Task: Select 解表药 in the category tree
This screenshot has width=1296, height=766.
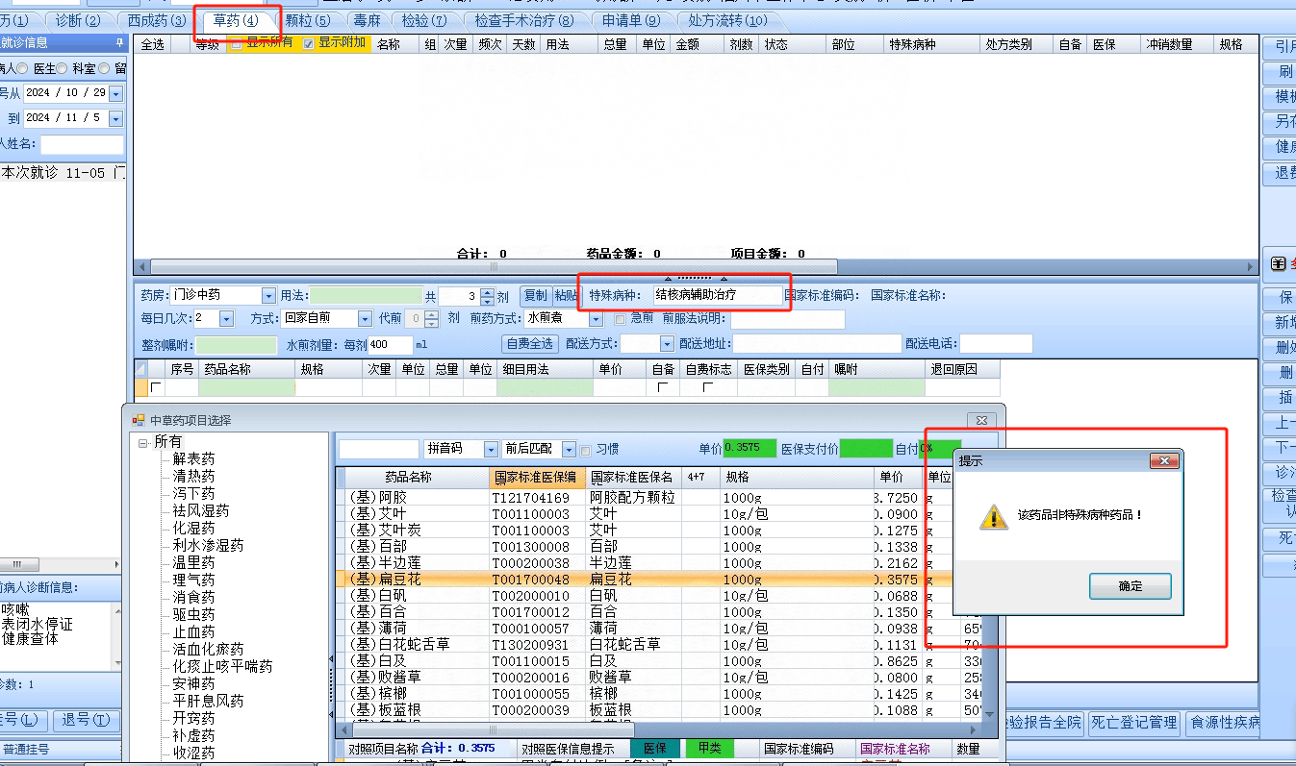Action: (x=193, y=459)
